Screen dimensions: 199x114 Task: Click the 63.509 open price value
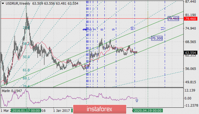click(38, 4)
